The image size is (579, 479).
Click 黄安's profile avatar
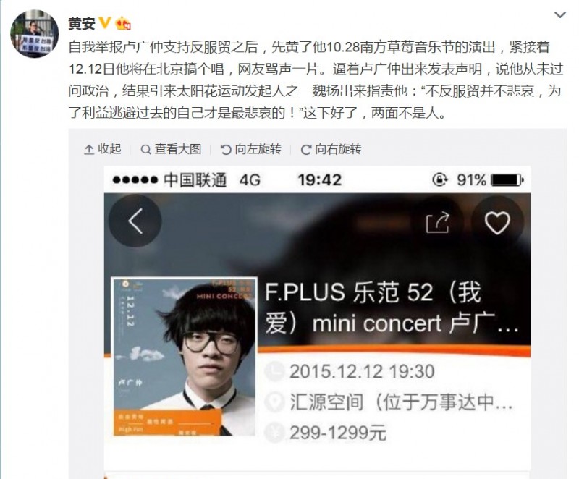[x=34, y=33]
